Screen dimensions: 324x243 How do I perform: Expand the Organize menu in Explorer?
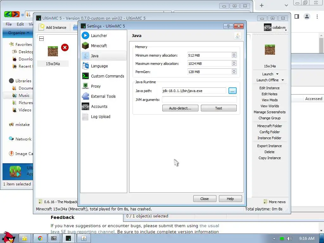tap(18, 33)
